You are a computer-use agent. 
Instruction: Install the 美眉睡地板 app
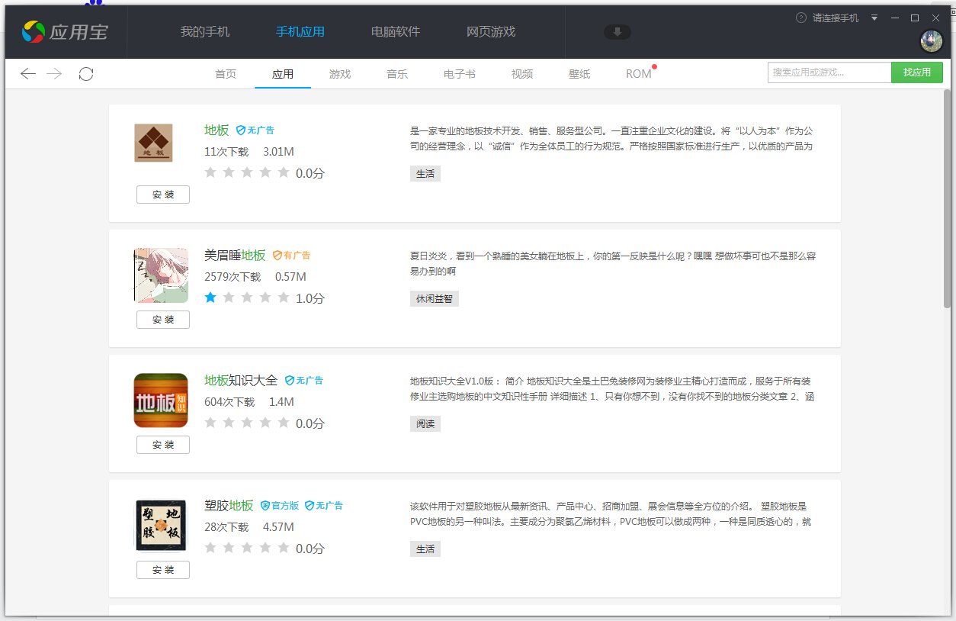click(x=162, y=320)
